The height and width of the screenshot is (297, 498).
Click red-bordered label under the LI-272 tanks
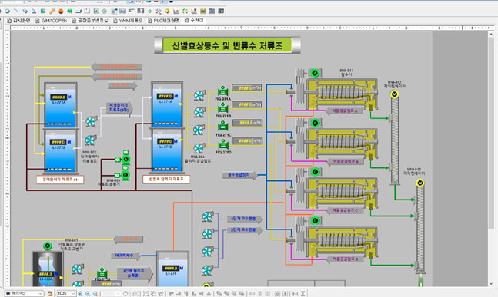pos(60,180)
